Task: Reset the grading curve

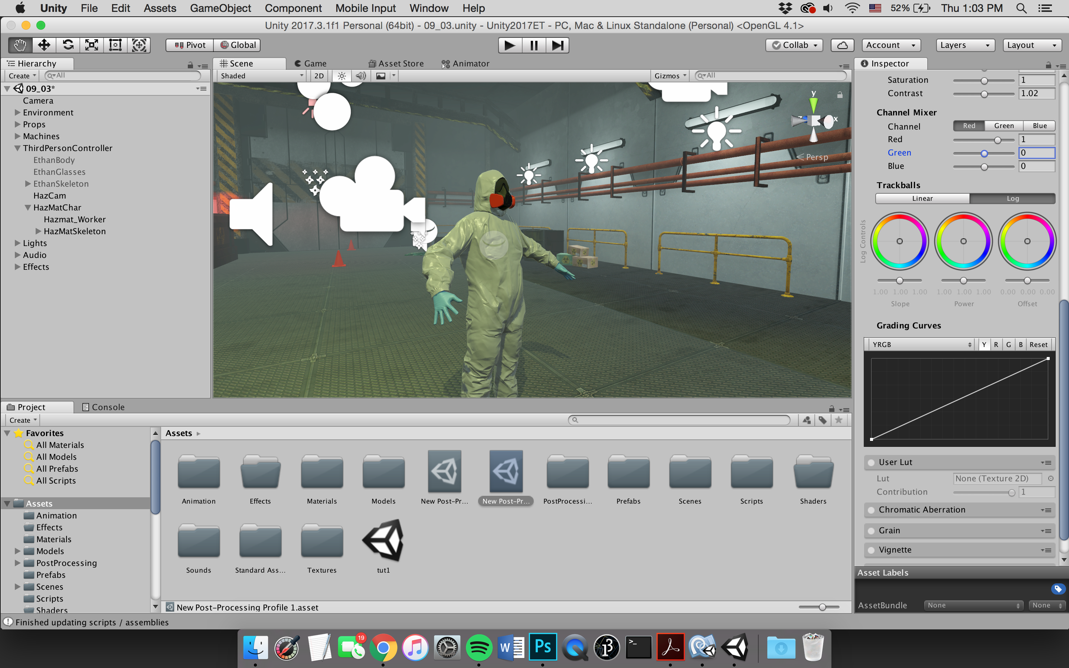Action: pos(1038,344)
